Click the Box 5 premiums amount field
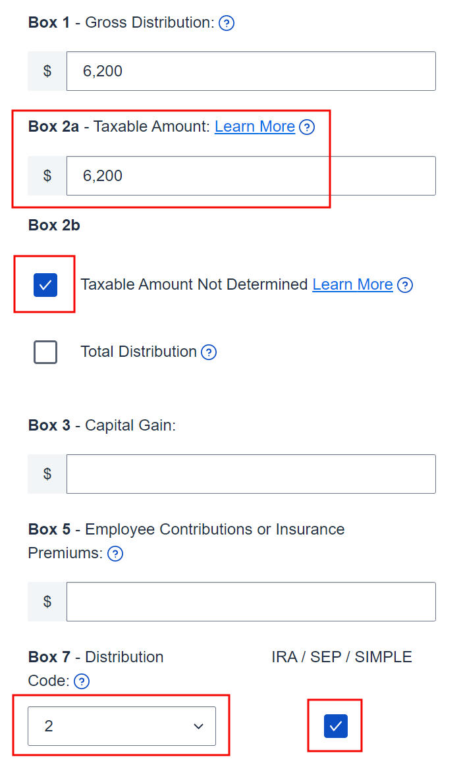Image resolution: width=461 pixels, height=761 pixels. click(250, 602)
